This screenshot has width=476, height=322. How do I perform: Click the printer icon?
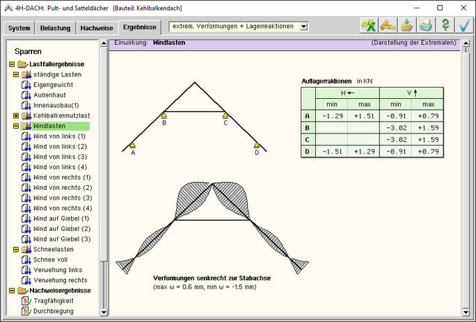point(426,26)
